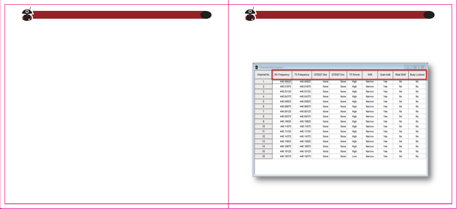
Task: Click the TX Power column header
Action: pyautogui.click(x=354, y=75)
